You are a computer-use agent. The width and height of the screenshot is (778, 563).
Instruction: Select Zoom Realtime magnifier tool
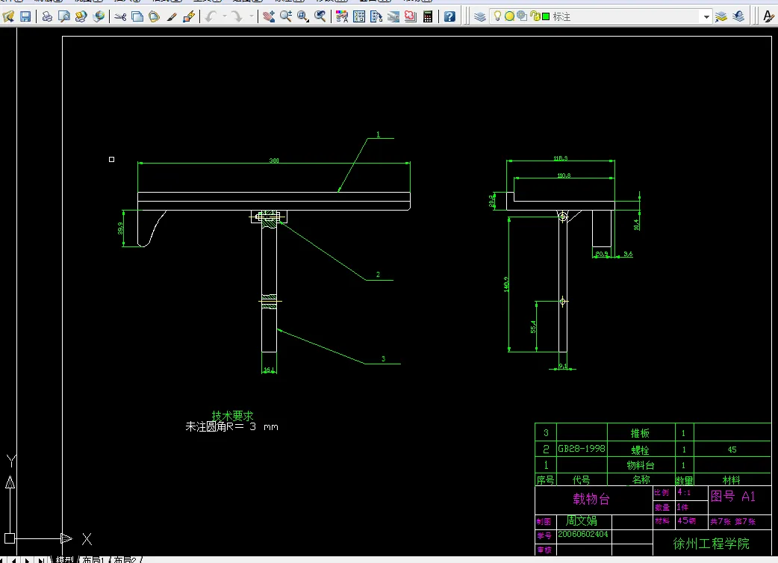coord(286,16)
